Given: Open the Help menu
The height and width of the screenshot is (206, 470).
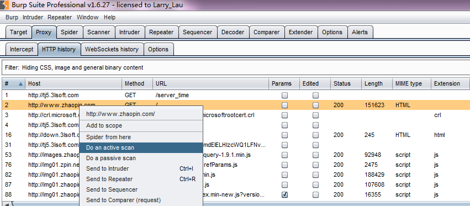Looking at the screenshot, I should [x=109, y=17].
